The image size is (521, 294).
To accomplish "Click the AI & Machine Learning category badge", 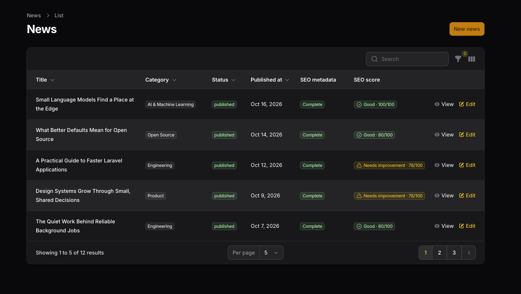I will point(171,105).
